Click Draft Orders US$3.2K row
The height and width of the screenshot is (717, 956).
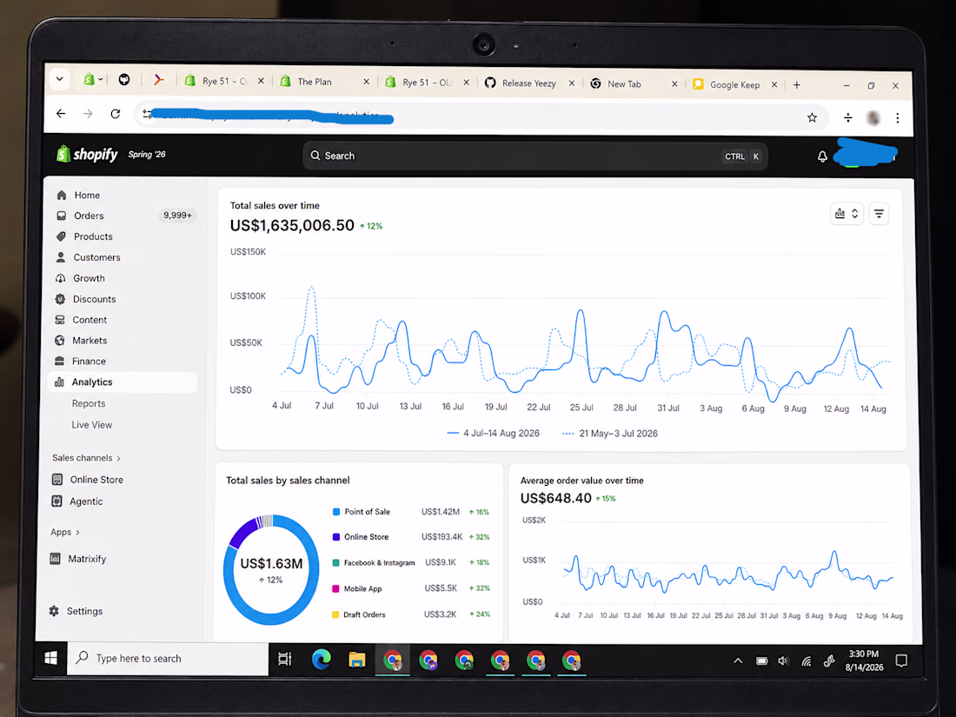411,614
